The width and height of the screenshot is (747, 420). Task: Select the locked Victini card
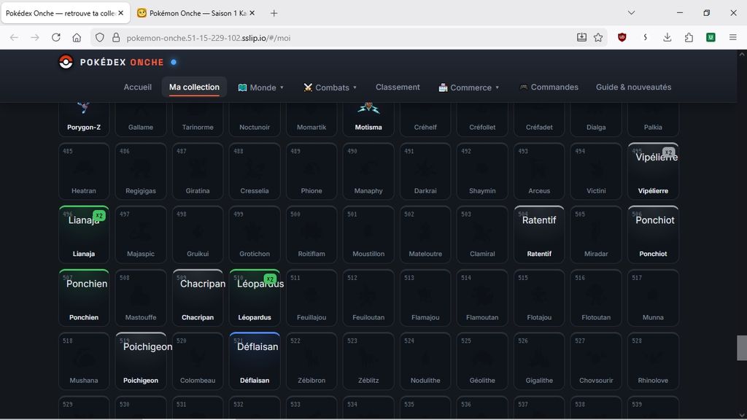(596, 171)
